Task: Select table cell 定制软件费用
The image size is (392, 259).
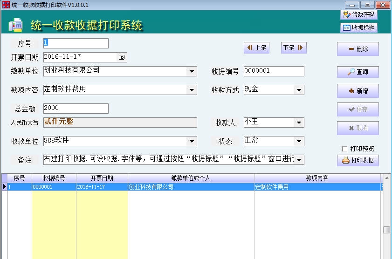Action: [x=317, y=187]
